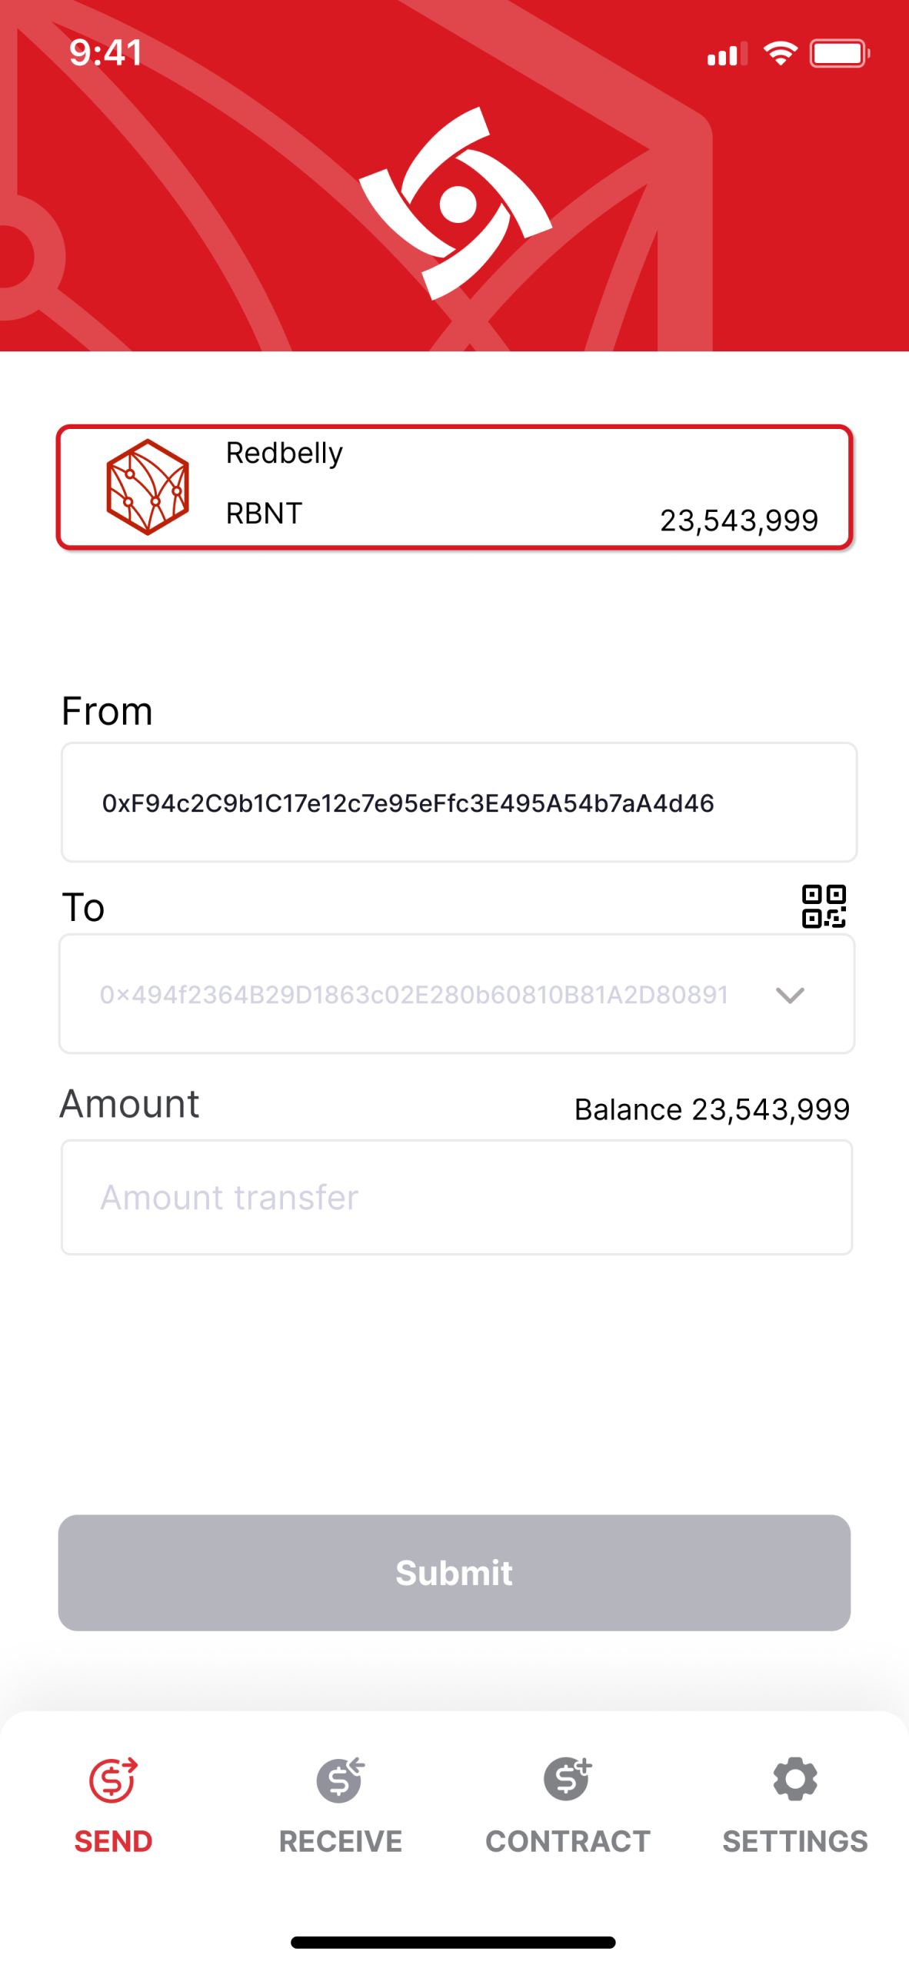This screenshot has height=1968, width=909.
Task: Tap the home indicator bar
Action: click(x=453, y=1943)
